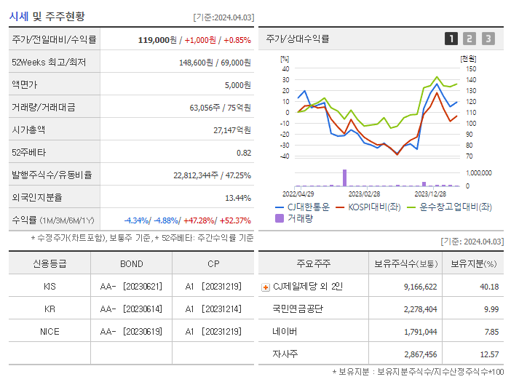The height and width of the screenshot is (382, 511).
Task: Click the KR CP rating A1 [20231214]
Action: [x=213, y=309]
